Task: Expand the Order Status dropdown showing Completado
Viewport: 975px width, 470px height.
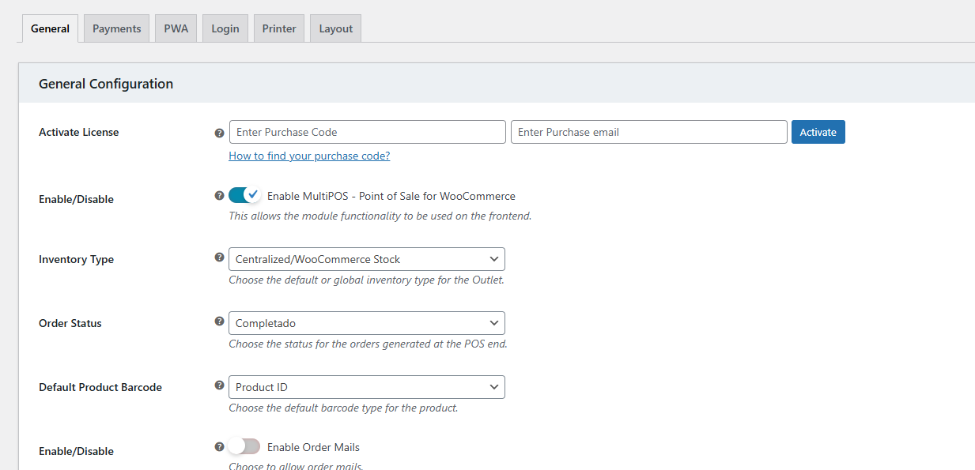Action: tap(367, 323)
